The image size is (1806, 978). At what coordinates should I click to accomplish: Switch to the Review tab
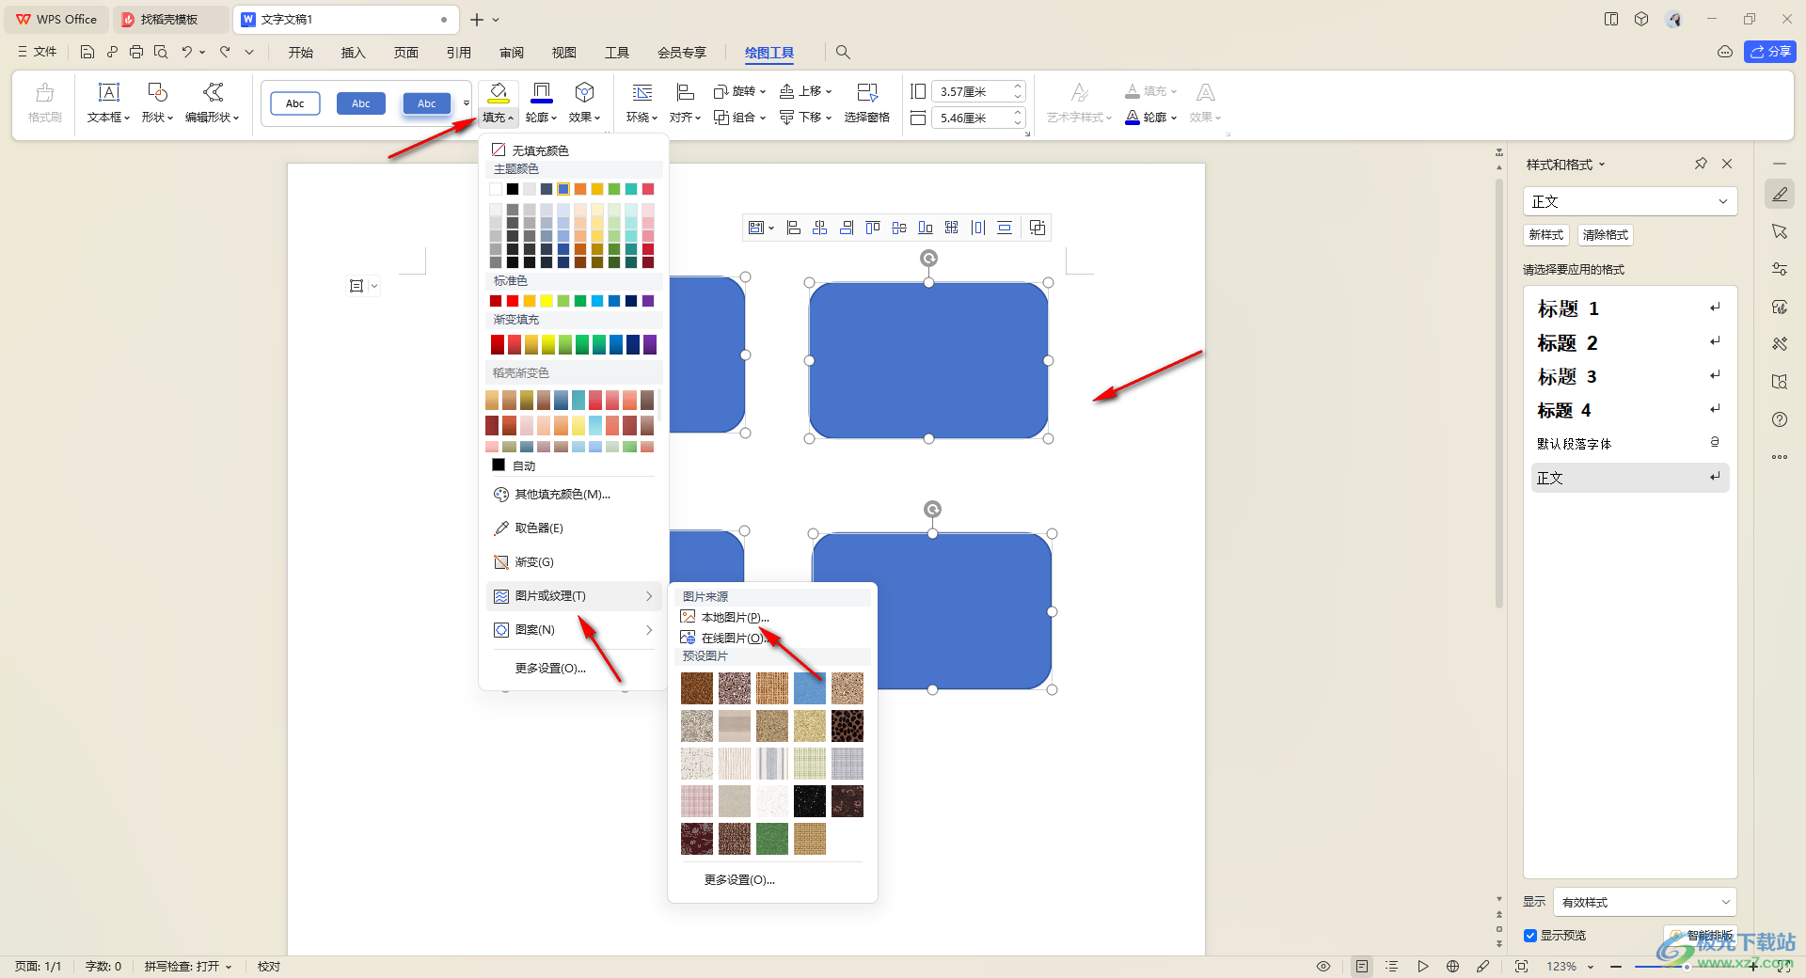[512, 53]
